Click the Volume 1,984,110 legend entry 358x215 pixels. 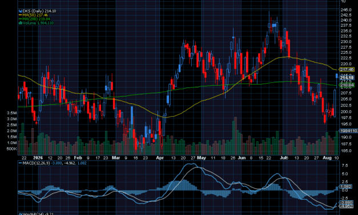38,23
